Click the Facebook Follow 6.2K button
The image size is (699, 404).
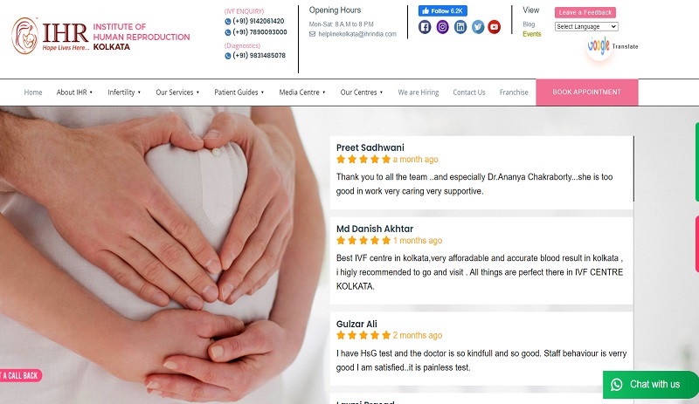click(x=443, y=10)
